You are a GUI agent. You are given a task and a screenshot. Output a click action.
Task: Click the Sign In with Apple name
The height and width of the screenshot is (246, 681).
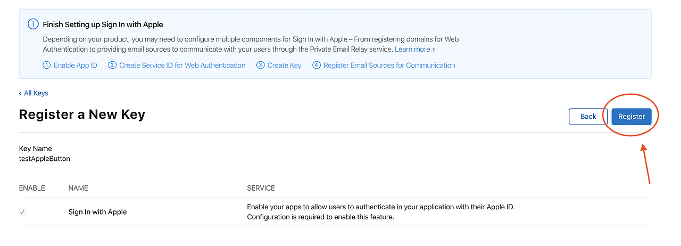(97, 212)
